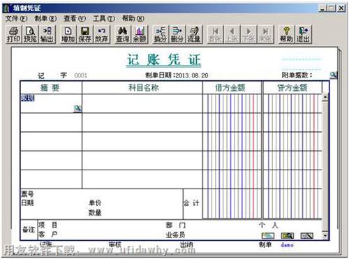The width and height of the screenshot is (349, 259).
Task: Click the 打印 (Print) toolbar icon
Action: (13, 34)
